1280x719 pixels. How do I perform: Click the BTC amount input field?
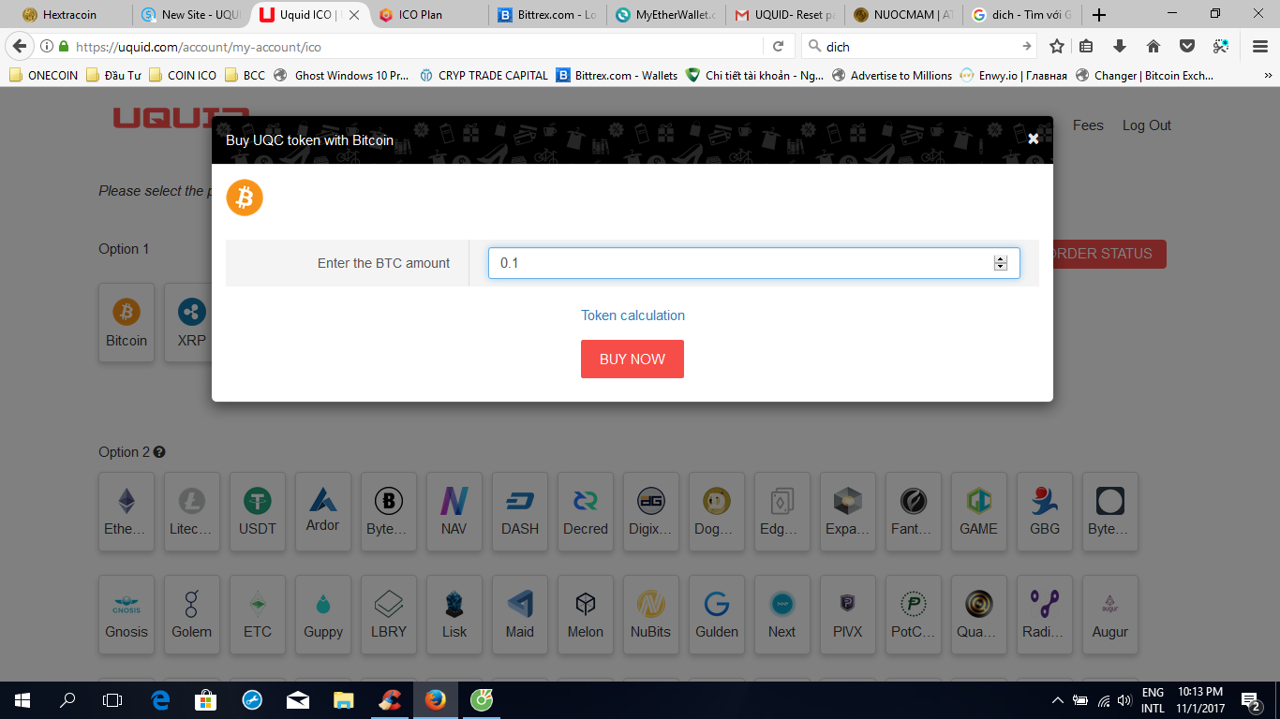pyautogui.click(x=753, y=263)
